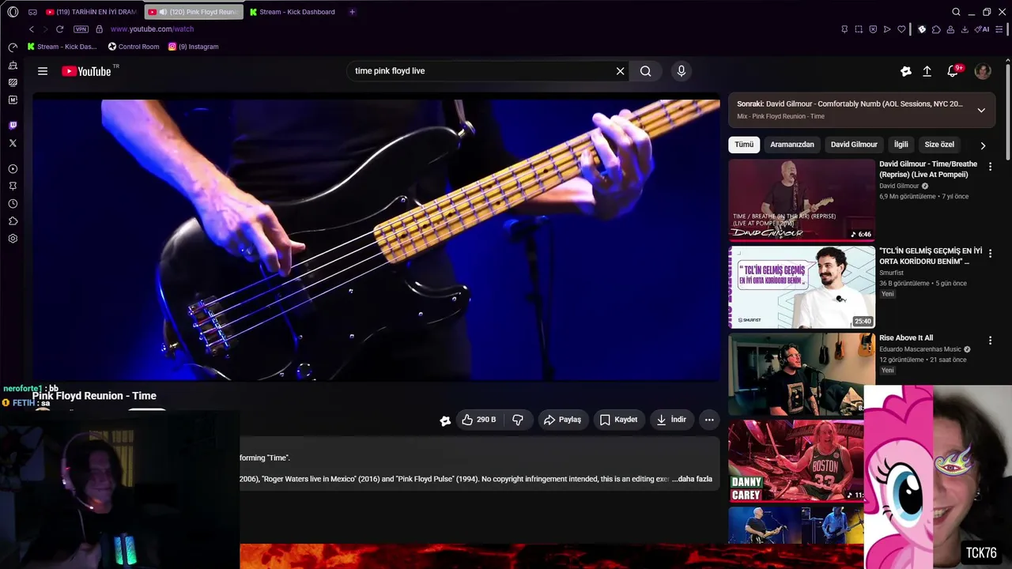
Task: Open X (Twitter) panel in sidebar
Action: 13,143
